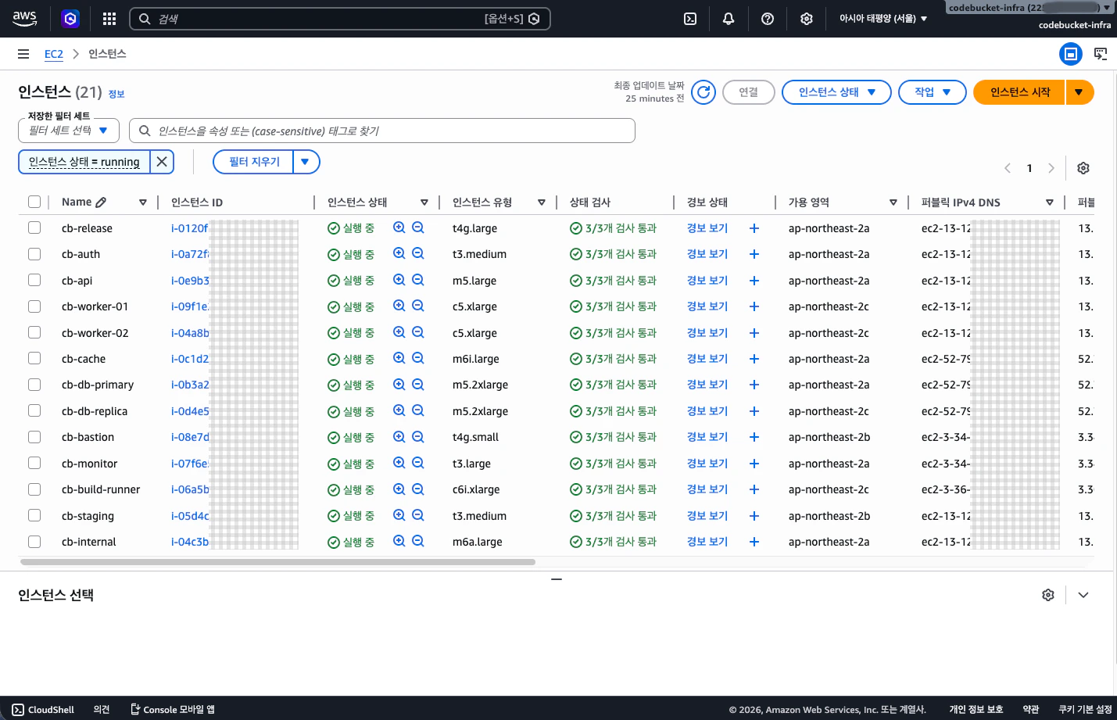
Task: Zoom out filter icon for cb-auth status
Action: point(418,254)
